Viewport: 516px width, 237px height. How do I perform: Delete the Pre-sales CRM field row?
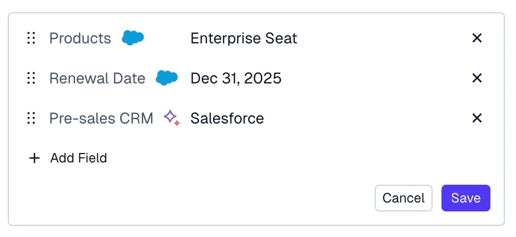click(477, 118)
